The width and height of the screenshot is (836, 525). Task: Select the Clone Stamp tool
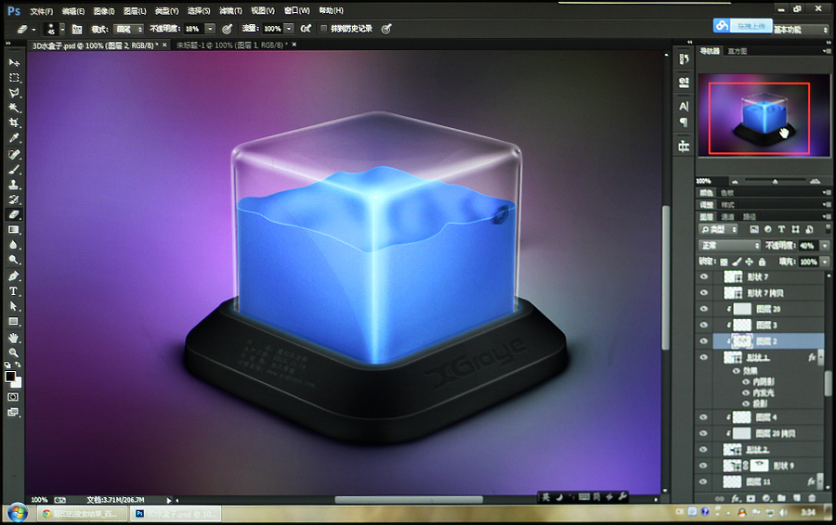point(14,185)
